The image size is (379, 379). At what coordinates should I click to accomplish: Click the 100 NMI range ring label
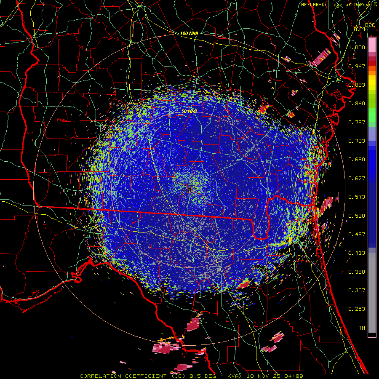(189, 33)
